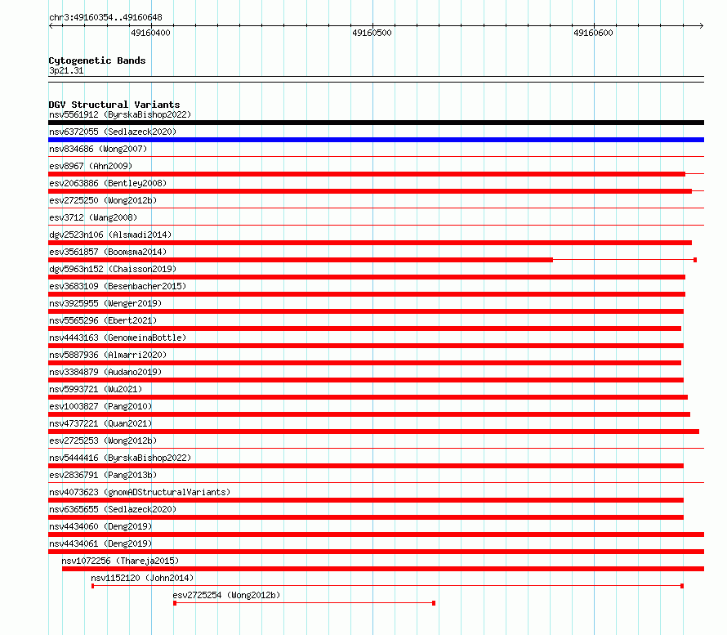Open nsv1072256 (Thareja2015) label
Image resolution: width=727 pixels, height=635 pixels.
coord(120,561)
